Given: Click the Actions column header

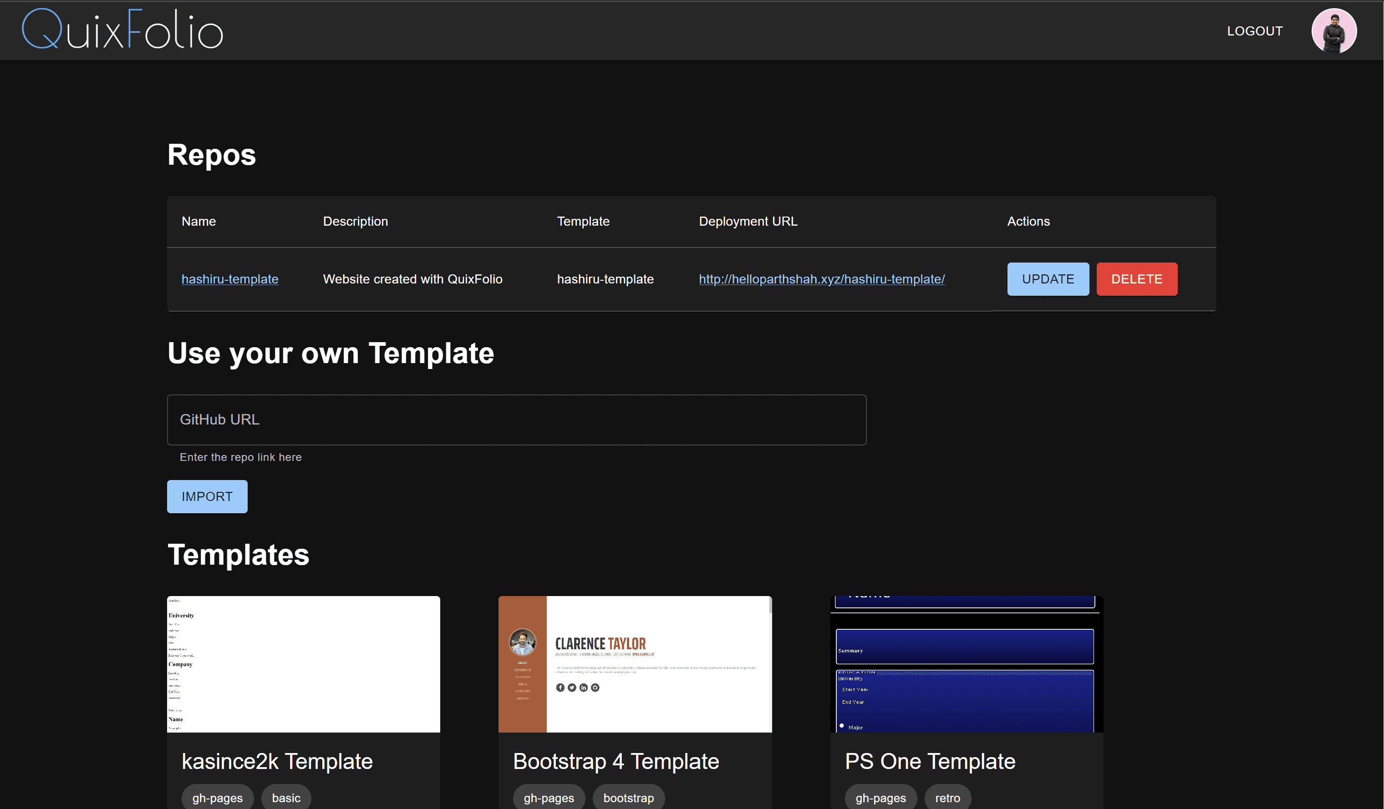Looking at the screenshot, I should pyautogui.click(x=1028, y=221).
